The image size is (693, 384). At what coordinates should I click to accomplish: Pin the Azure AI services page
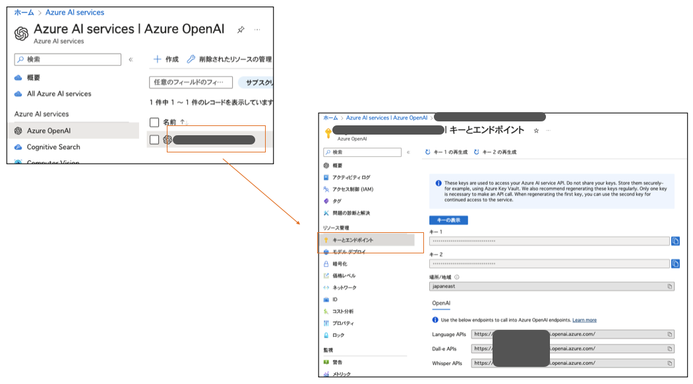click(241, 30)
